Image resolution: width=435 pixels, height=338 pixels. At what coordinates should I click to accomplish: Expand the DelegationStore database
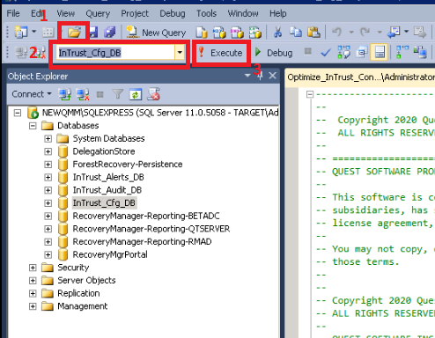pyautogui.click(x=48, y=151)
